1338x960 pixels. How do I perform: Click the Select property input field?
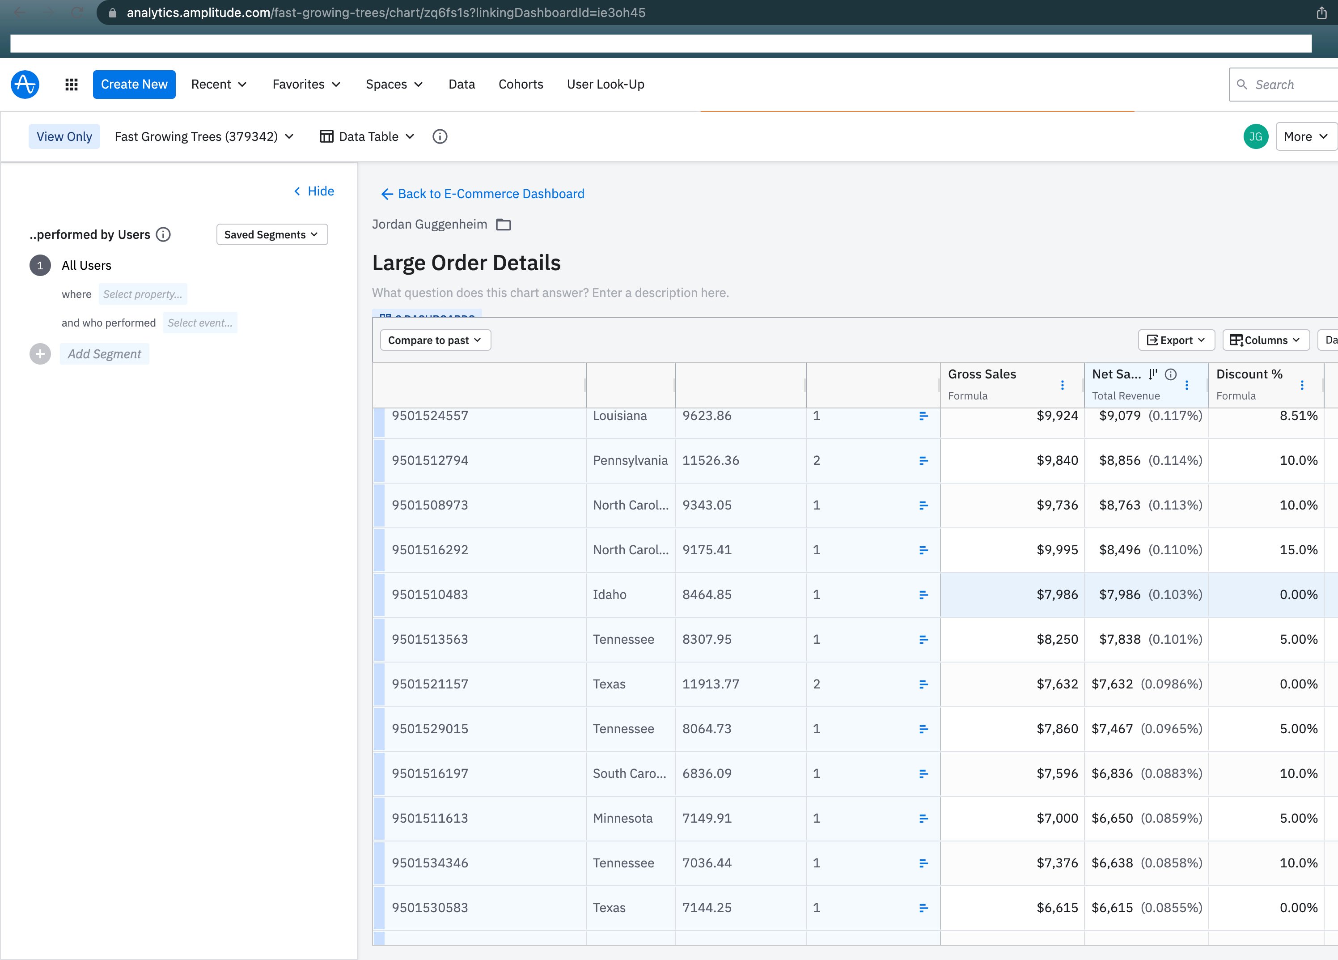[x=143, y=294]
